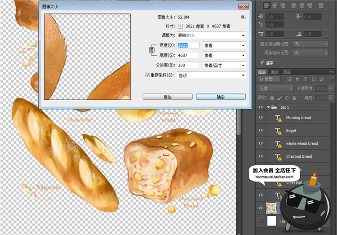
Task: Hide the whole wheat bread layer
Action: [x=261, y=143]
